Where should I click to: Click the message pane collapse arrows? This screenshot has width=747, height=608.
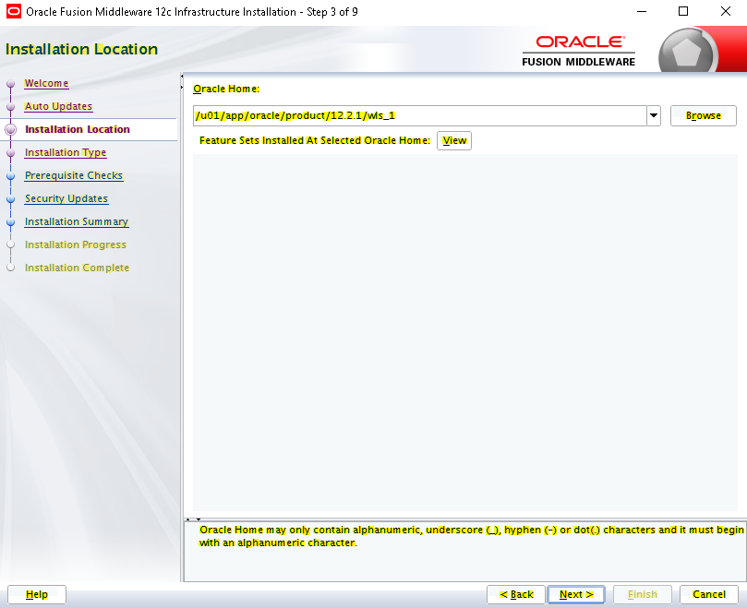(193, 519)
